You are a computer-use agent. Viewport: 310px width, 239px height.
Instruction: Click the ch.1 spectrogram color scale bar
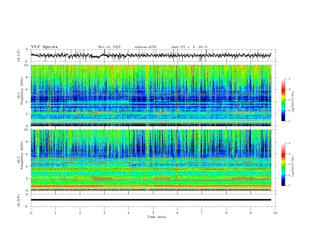point(283,100)
